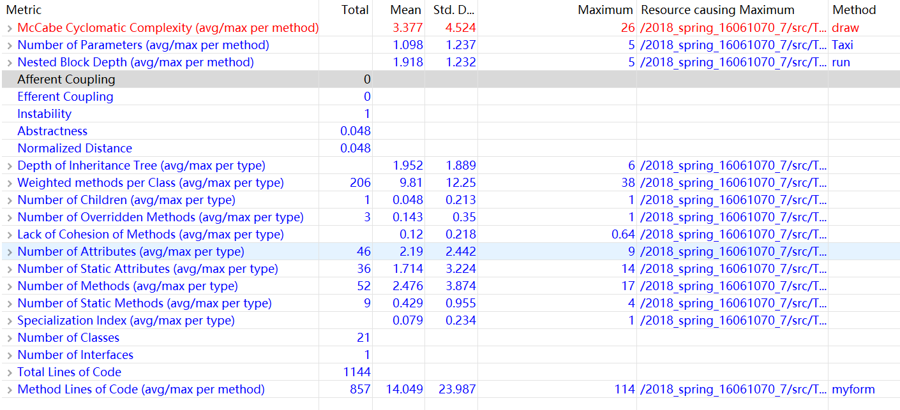Click Method Lines std deviation 23.987

458,390
